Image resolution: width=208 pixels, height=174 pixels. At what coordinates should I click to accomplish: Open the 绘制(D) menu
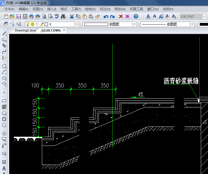90,9
